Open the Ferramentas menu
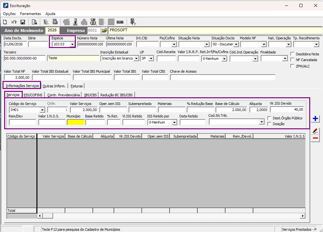The height and width of the screenshot is (232, 323). tap(30, 14)
